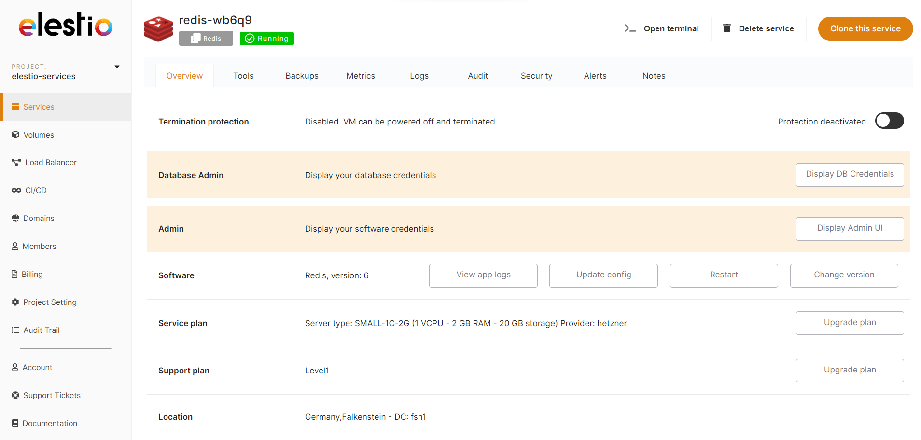Enable the termination protection toggle
The width and height of the screenshot is (921, 440).
[889, 121]
